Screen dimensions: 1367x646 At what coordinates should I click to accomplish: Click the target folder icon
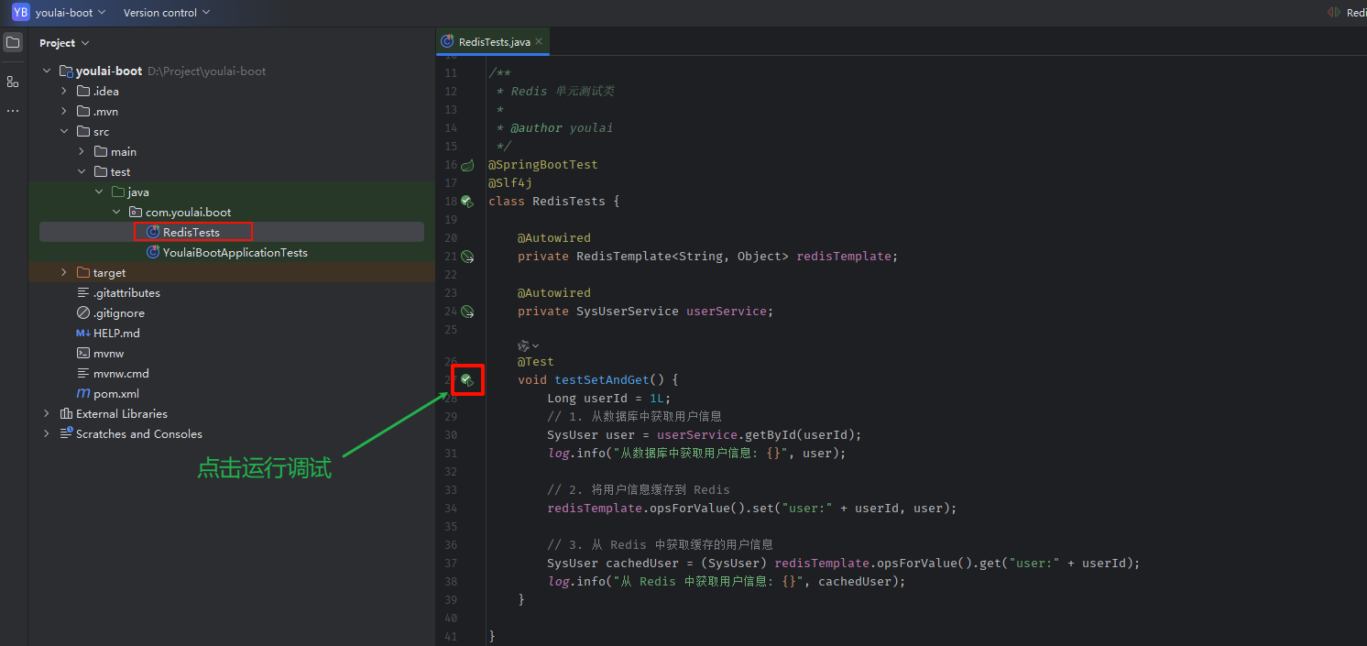pyautogui.click(x=83, y=273)
